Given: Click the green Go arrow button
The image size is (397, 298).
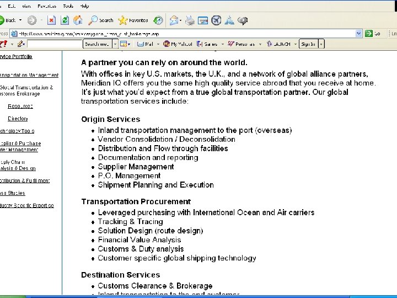Looking at the screenshot, I should click(369, 34).
